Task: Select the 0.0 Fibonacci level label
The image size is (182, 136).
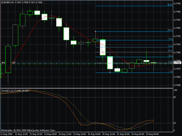Action: [x=171, y=71]
